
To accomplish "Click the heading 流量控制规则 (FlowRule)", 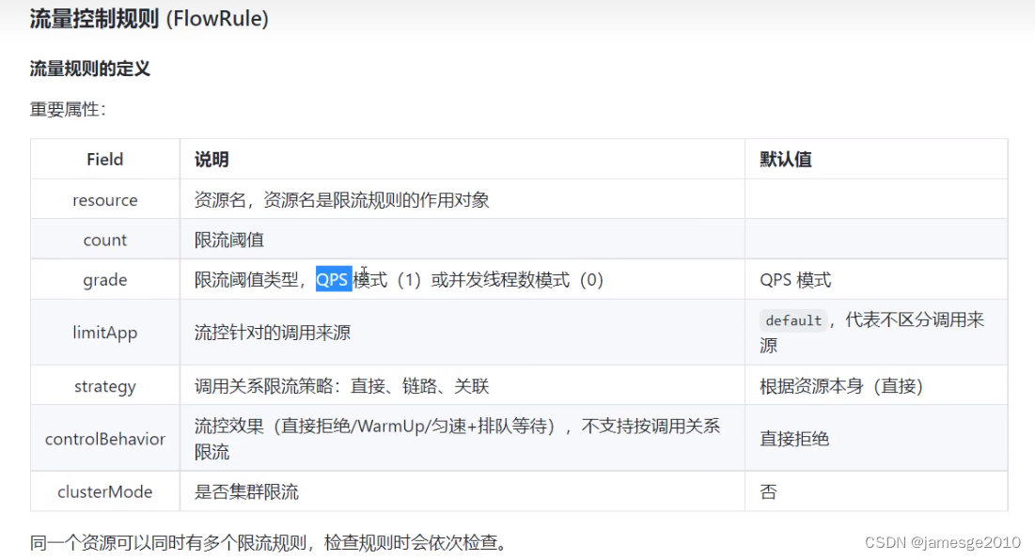I will click(149, 19).
